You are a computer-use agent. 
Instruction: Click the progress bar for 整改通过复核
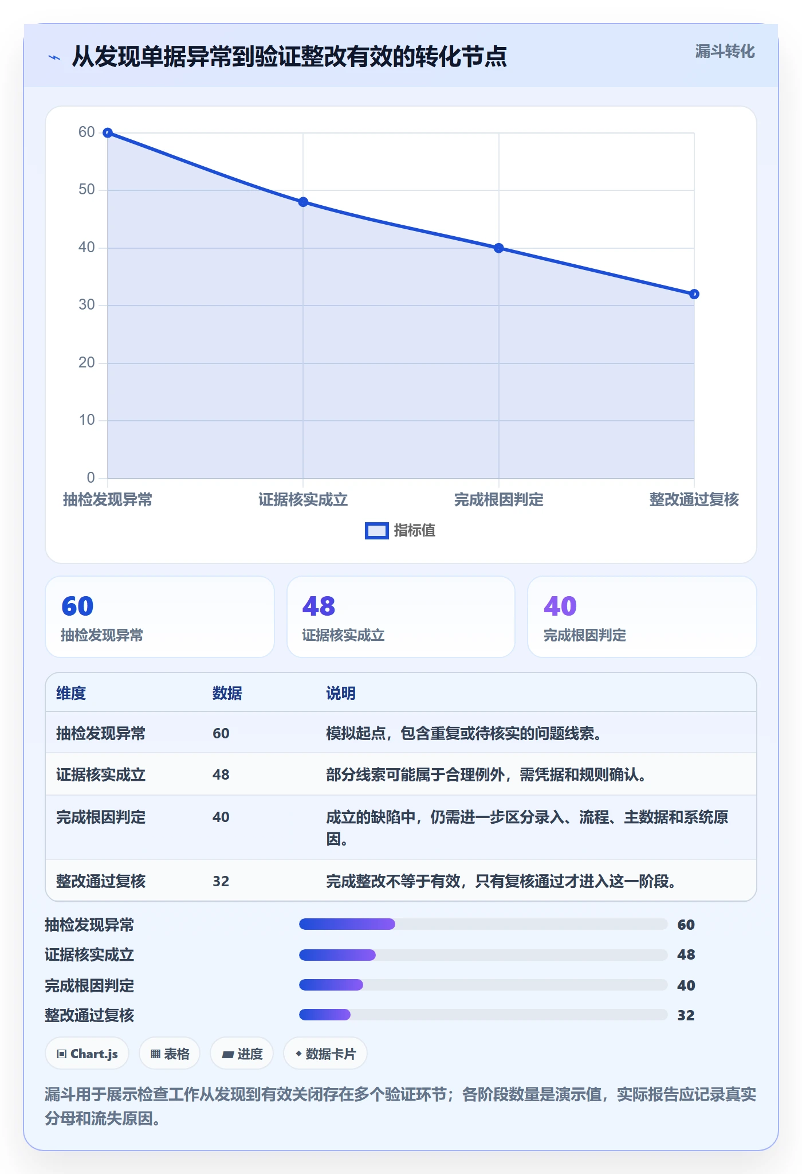(483, 1015)
